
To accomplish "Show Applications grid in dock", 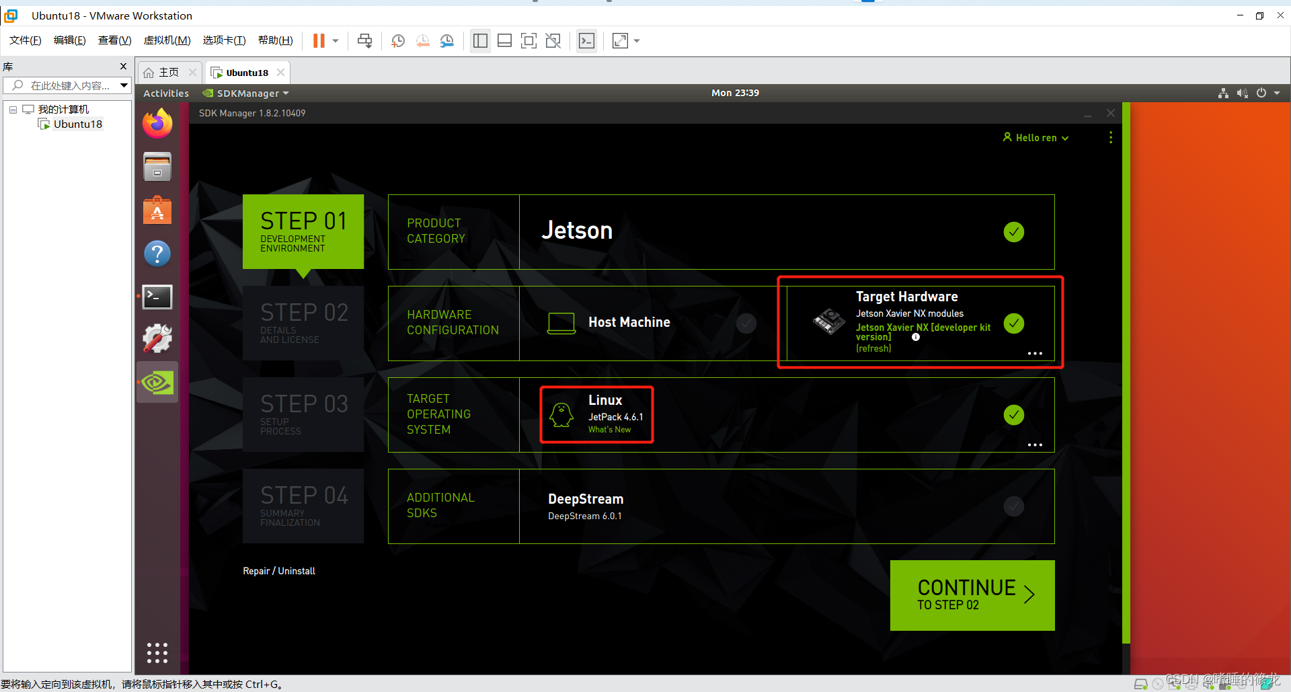I will (x=157, y=653).
